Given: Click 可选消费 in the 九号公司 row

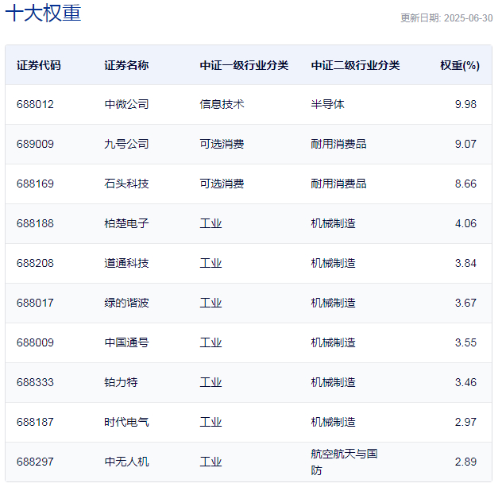Looking at the screenshot, I should click(222, 144).
